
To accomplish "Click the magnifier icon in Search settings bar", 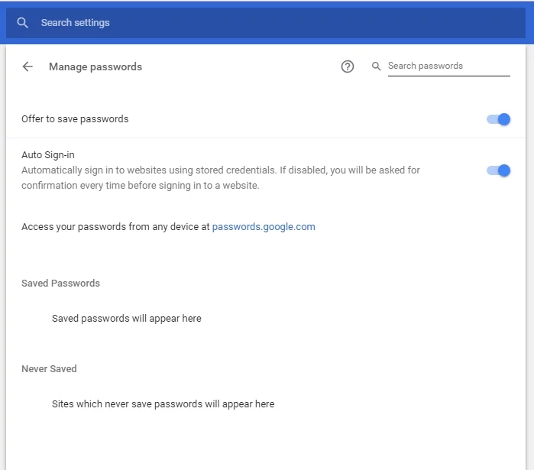I will [23, 23].
